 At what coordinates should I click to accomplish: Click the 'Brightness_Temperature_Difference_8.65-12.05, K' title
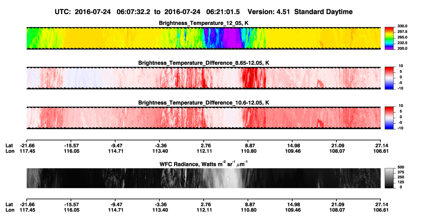tap(204, 63)
